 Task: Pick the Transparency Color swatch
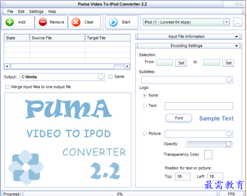point(208,155)
